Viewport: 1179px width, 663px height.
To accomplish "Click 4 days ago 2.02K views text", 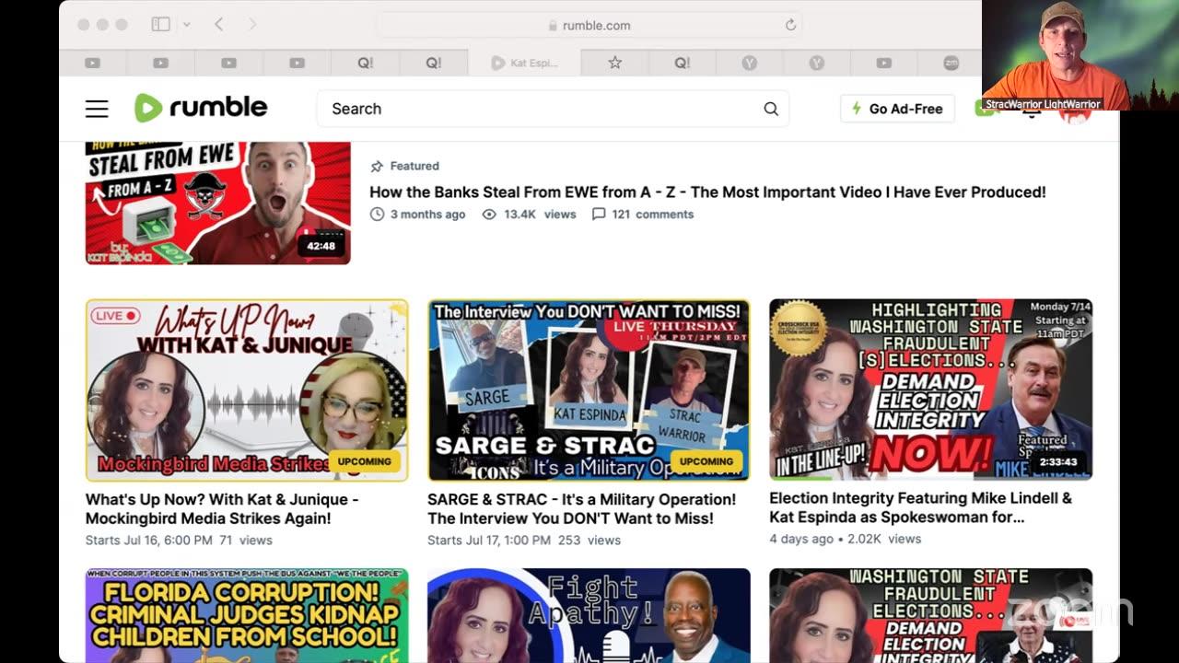I will point(845,539).
